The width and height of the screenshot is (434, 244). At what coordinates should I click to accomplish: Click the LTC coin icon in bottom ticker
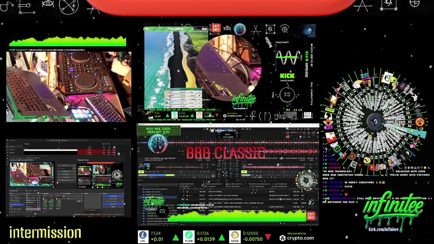(x=143, y=237)
